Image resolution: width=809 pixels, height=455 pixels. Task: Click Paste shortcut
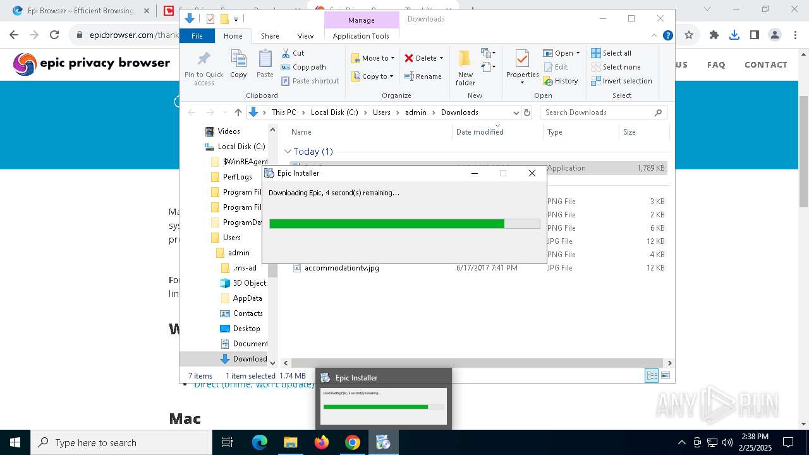310,81
